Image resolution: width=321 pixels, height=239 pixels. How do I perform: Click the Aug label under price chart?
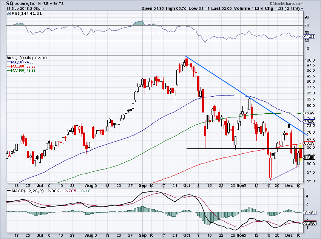tap(89, 185)
